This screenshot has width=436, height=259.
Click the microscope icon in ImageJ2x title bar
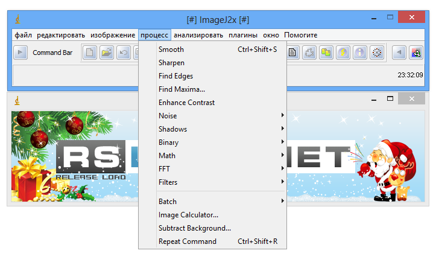[17, 19]
